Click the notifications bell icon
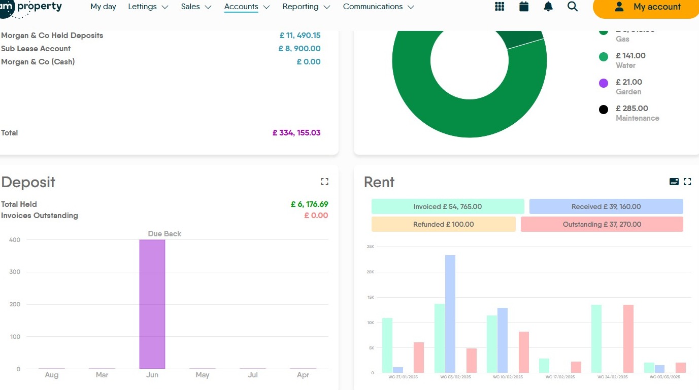 pos(548,7)
